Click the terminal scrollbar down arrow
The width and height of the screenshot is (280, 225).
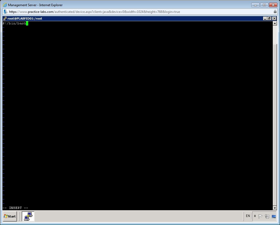[x=275, y=208]
